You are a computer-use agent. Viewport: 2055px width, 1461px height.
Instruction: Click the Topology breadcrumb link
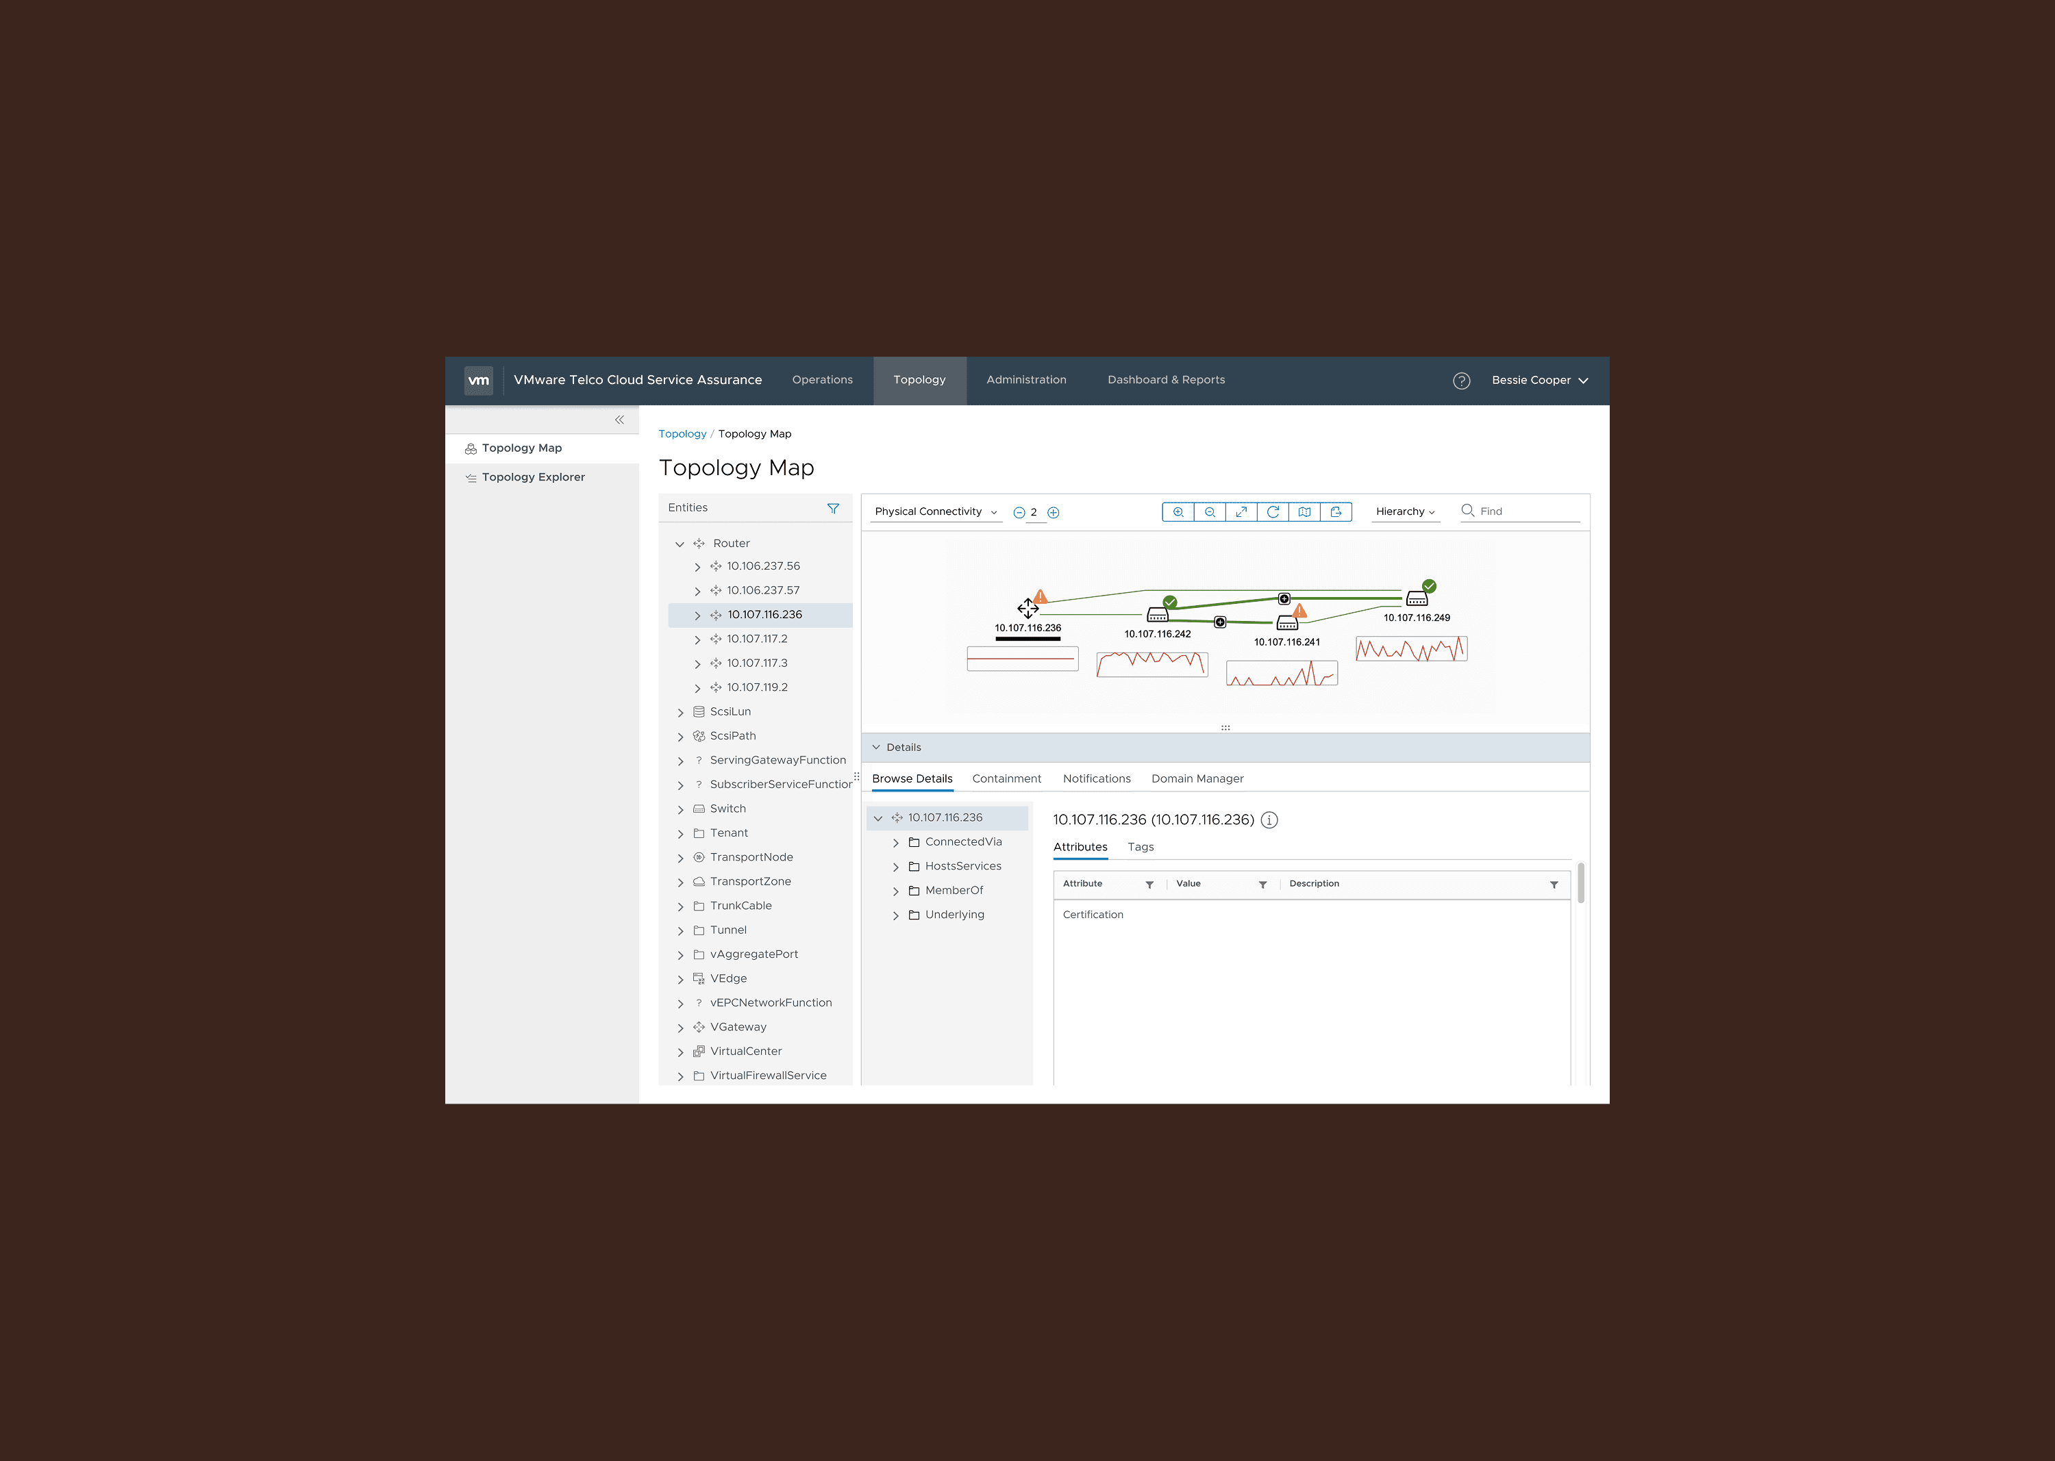[x=682, y=433]
